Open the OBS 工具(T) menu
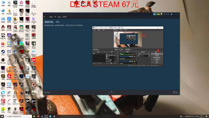 pyautogui.click(x=121, y=30)
